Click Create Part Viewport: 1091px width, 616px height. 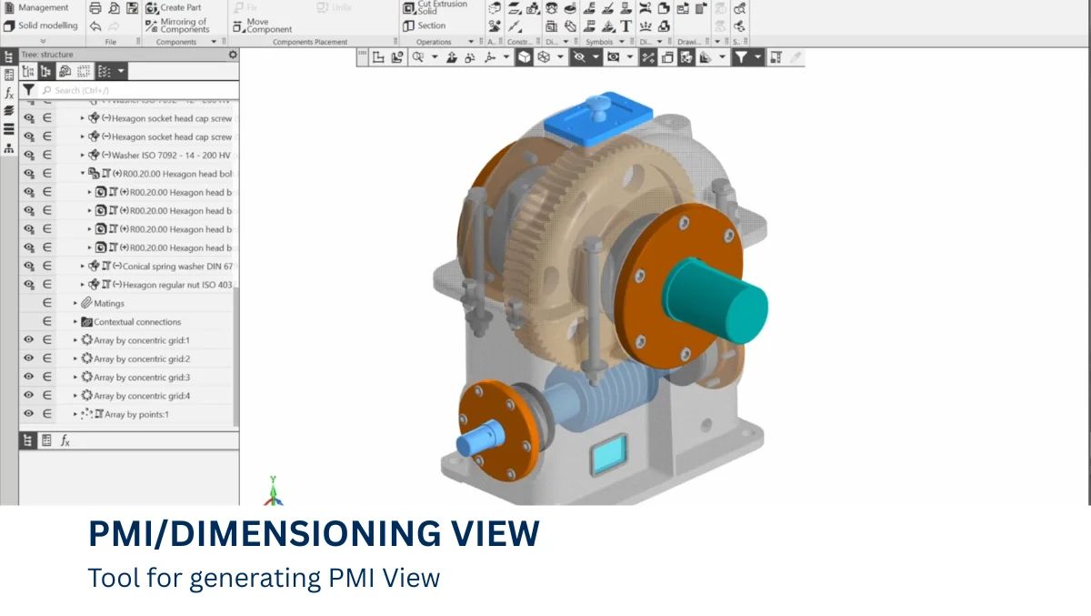point(174,7)
